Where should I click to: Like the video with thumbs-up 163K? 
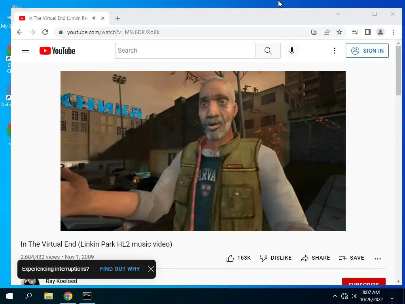(x=238, y=258)
